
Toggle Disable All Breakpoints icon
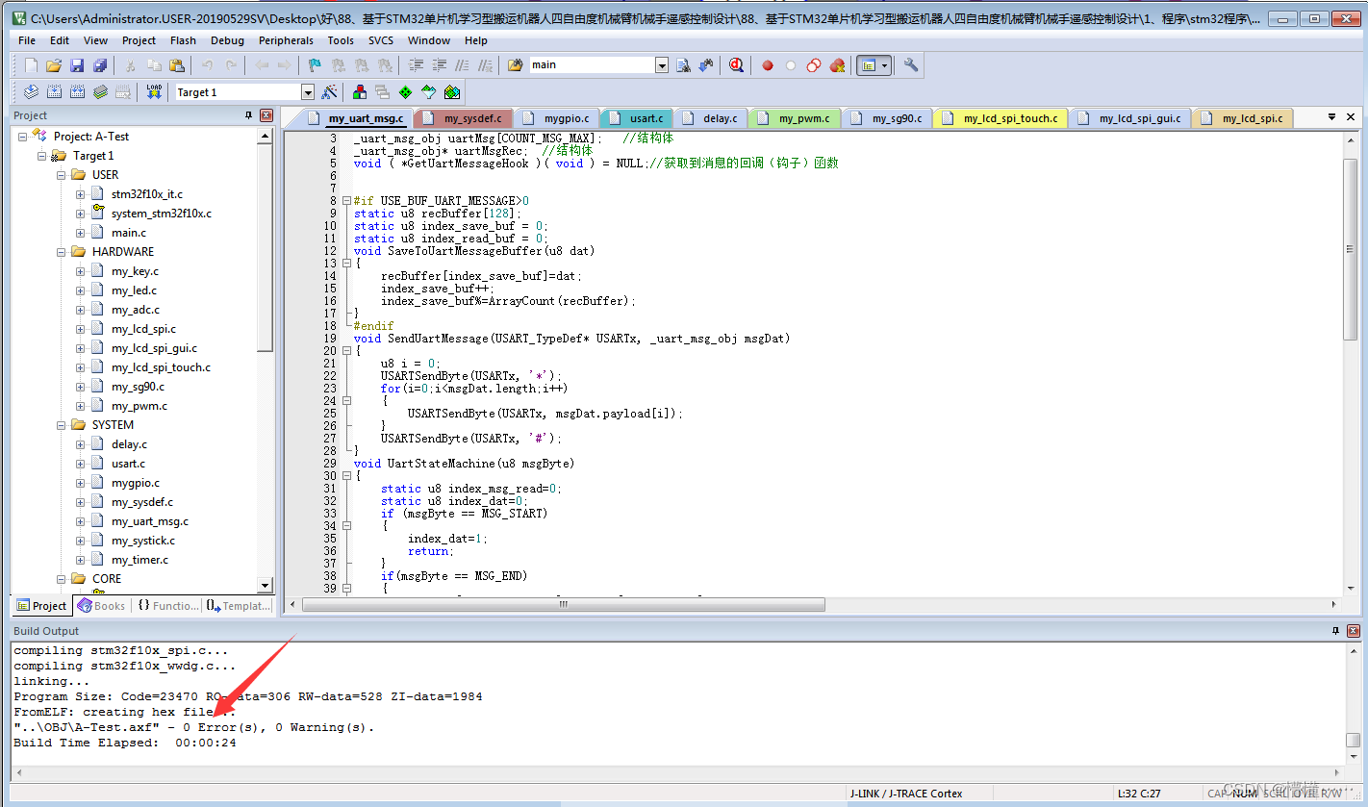point(814,65)
